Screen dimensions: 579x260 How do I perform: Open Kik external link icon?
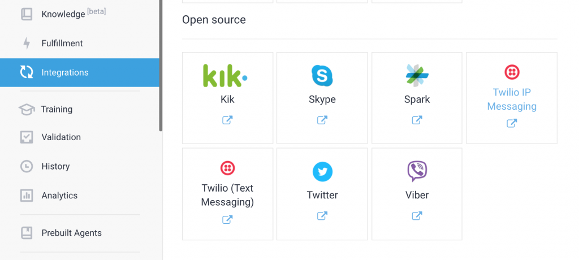tap(227, 120)
